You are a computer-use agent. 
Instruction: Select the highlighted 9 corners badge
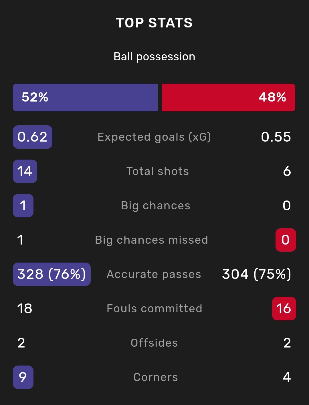23,377
